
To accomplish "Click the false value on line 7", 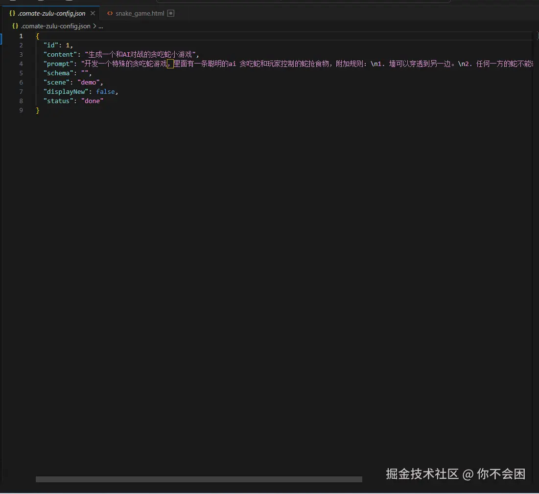I will click(105, 91).
